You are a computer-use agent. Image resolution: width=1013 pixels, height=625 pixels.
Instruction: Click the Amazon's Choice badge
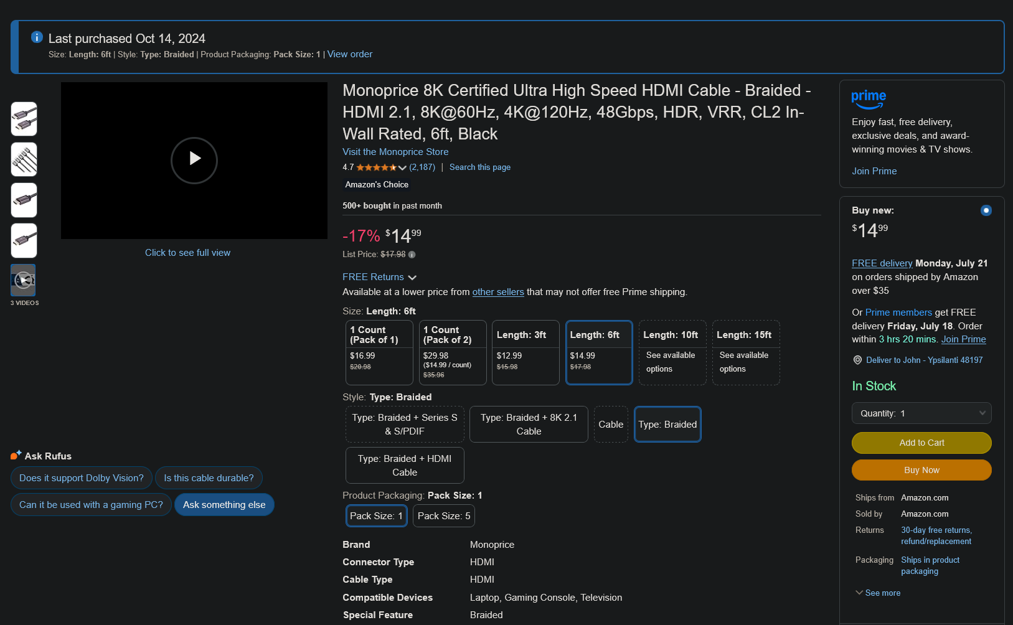click(377, 185)
